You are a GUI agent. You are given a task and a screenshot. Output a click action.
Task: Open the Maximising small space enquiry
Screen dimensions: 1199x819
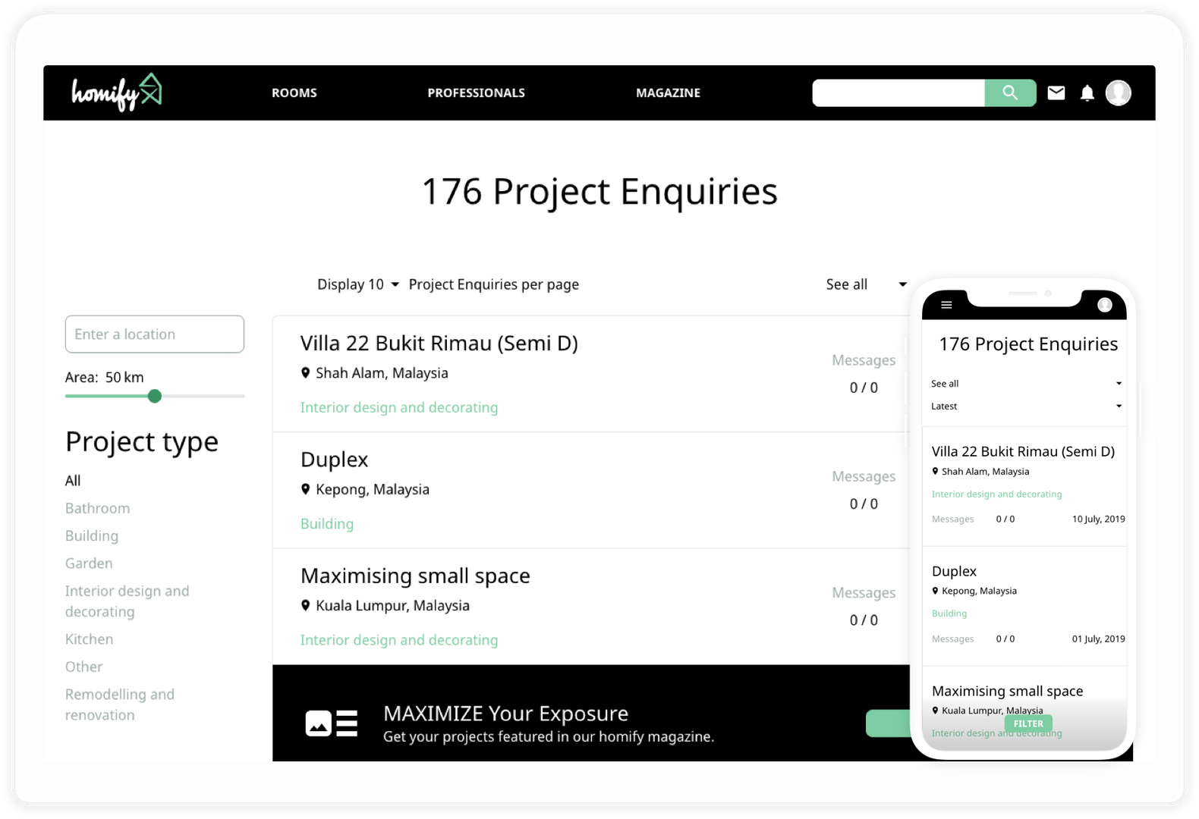415,576
